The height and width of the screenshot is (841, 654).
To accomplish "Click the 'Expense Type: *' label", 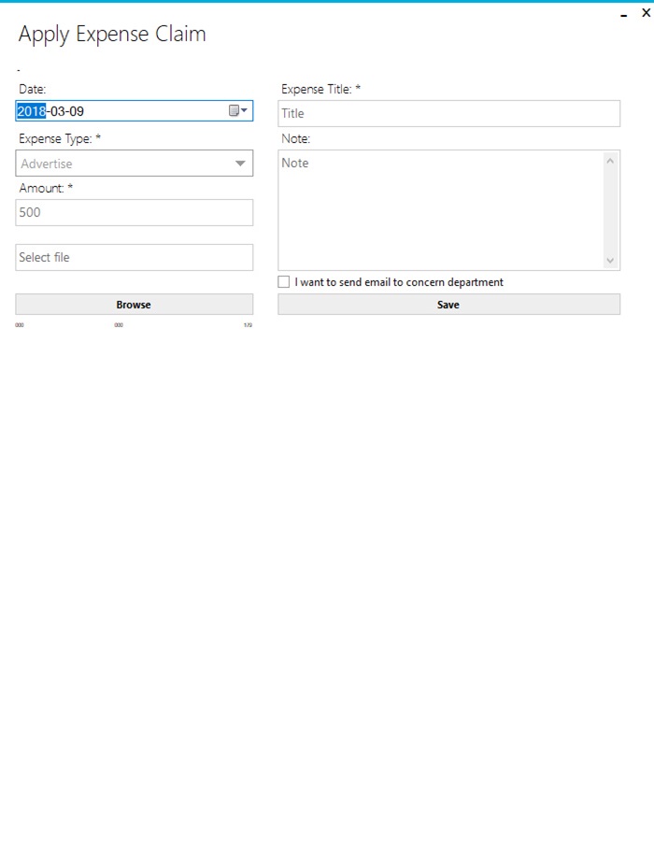I will point(60,139).
